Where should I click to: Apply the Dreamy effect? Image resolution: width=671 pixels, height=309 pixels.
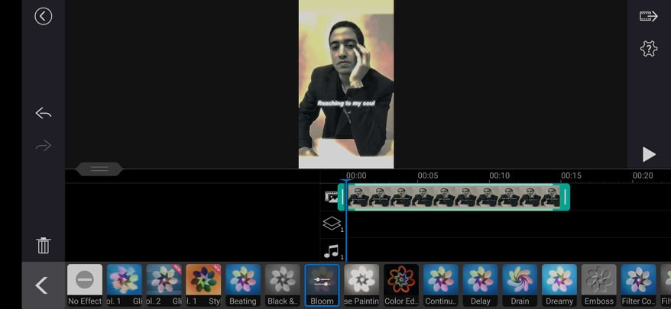(559, 285)
